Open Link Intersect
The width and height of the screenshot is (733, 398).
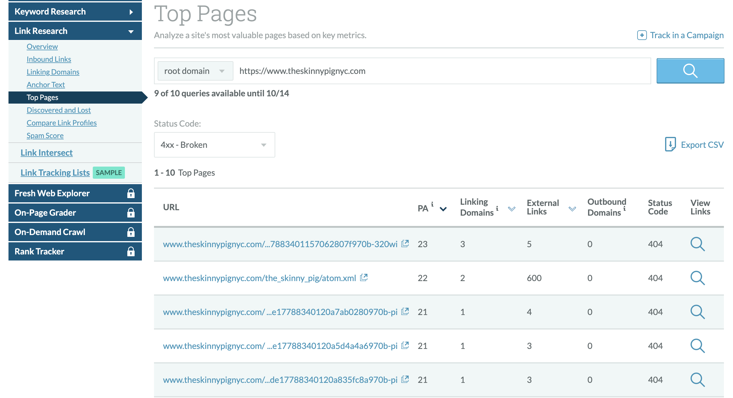(47, 153)
